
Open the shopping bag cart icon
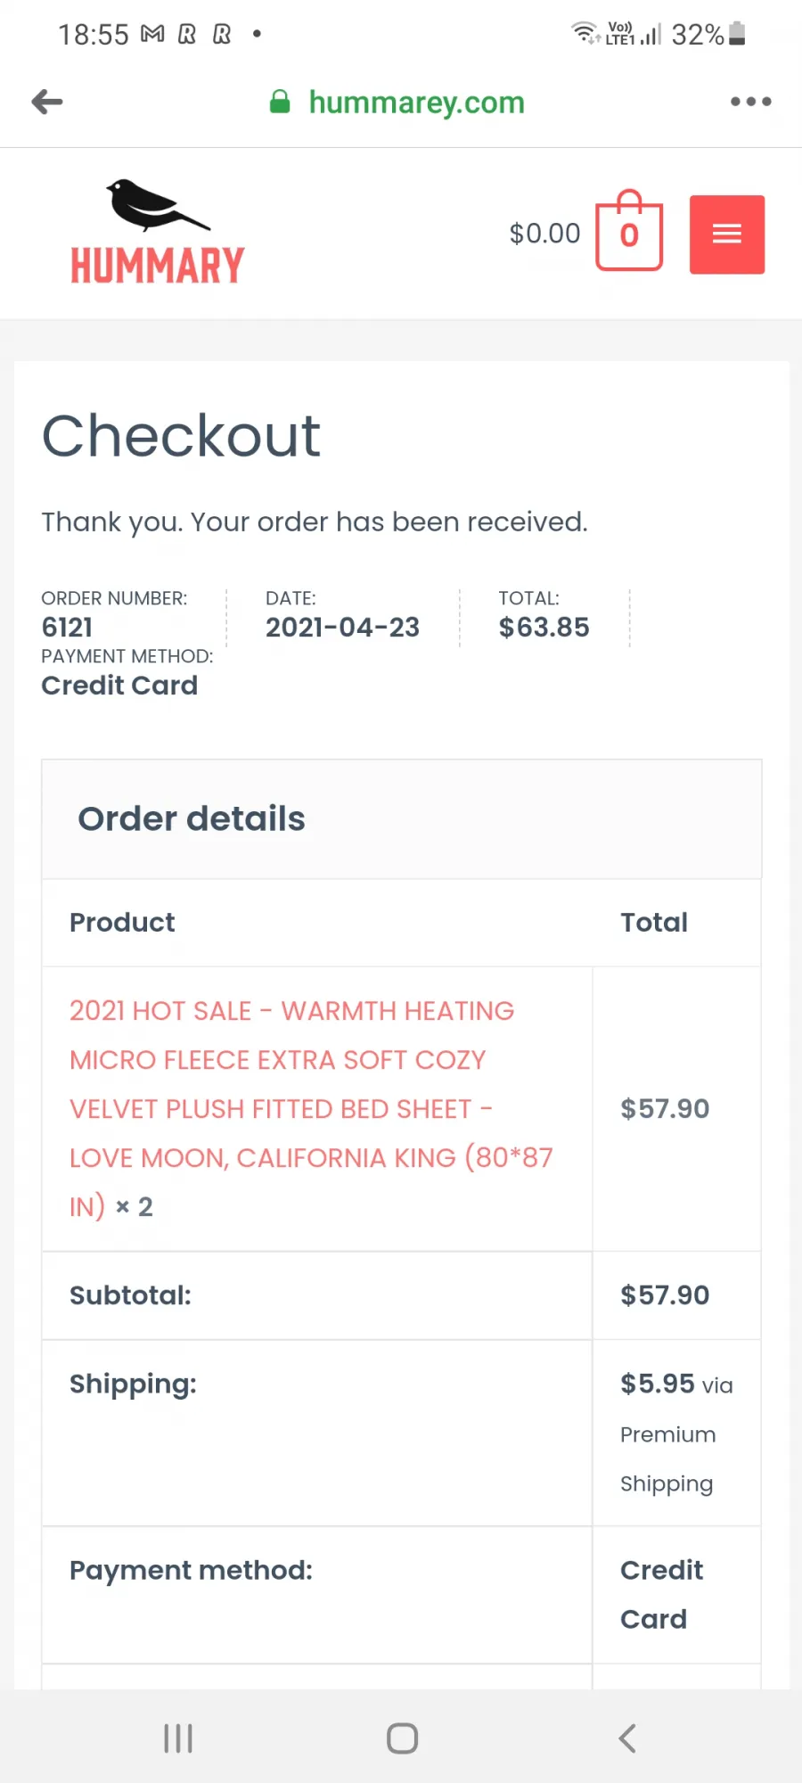(x=629, y=230)
